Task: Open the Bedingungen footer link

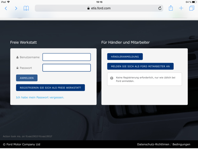Action: click(x=181, y=144)
